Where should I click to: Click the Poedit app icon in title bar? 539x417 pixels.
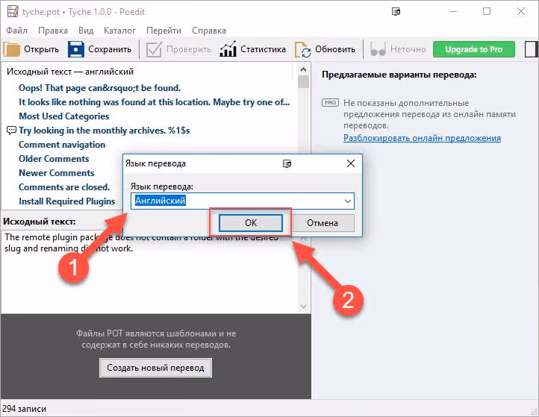pyautogui.click(x=13, y=11)
